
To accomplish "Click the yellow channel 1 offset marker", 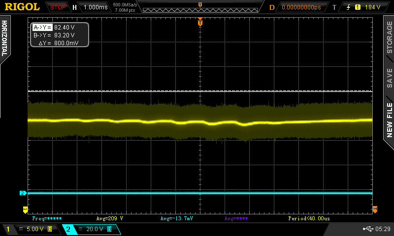I will 25,210.
